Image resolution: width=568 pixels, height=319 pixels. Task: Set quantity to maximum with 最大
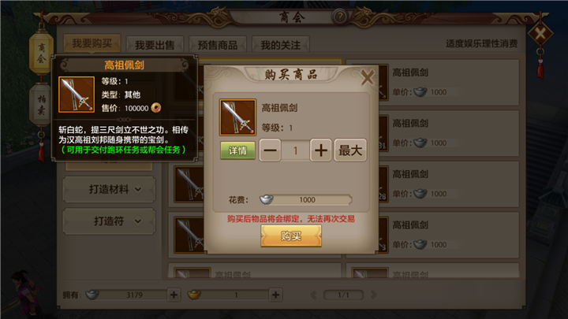point(350,150)
